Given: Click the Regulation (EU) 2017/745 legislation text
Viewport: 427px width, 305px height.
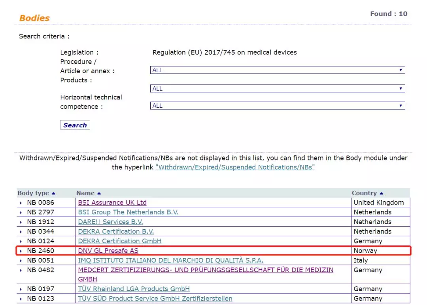Looking at the screenshot, I should (x=225, y=52).
